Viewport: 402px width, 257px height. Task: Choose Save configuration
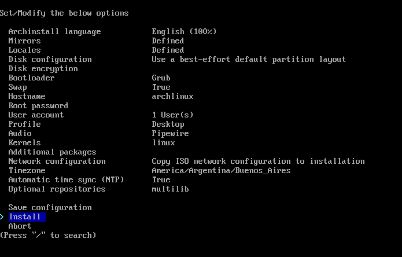pyautogui.click(x=50, y=207)
